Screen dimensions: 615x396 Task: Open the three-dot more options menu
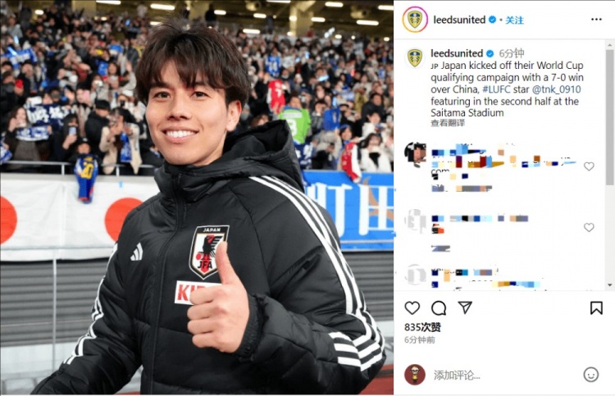[x=596, y=19]
